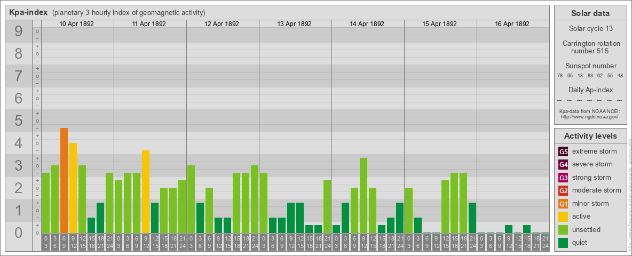Click the Kp scale number 5

click(x=19, y=121)
